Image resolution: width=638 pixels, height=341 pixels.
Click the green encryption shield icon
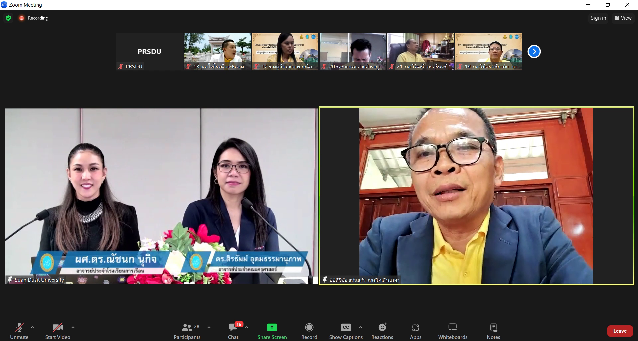click(8, 18)
